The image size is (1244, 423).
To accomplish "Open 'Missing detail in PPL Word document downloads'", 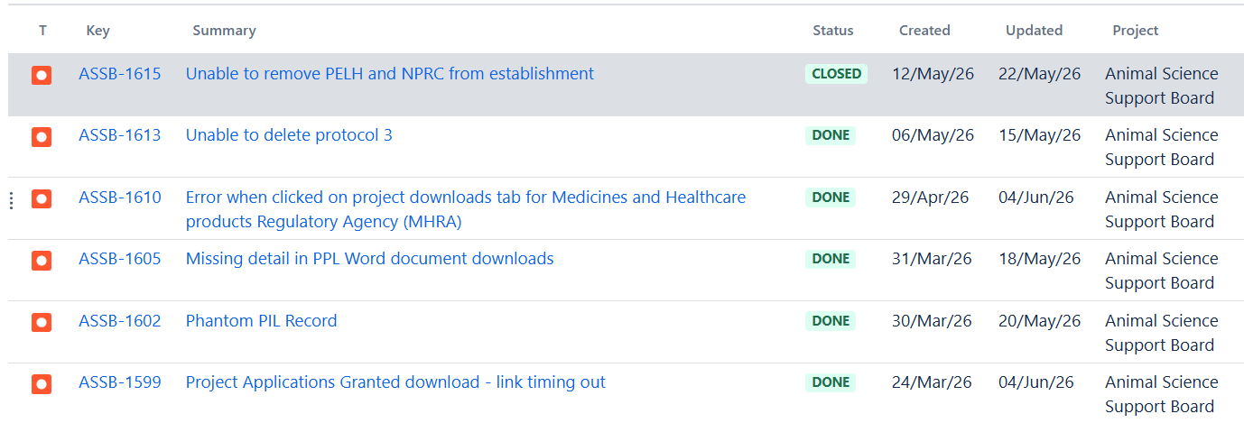I will 369,259.
